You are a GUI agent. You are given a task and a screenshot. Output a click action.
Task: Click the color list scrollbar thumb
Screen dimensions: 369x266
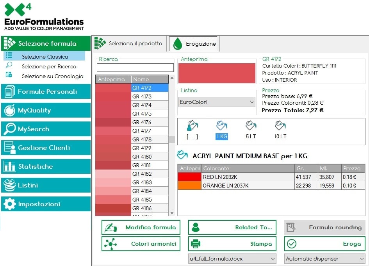[x=172, y=139]
